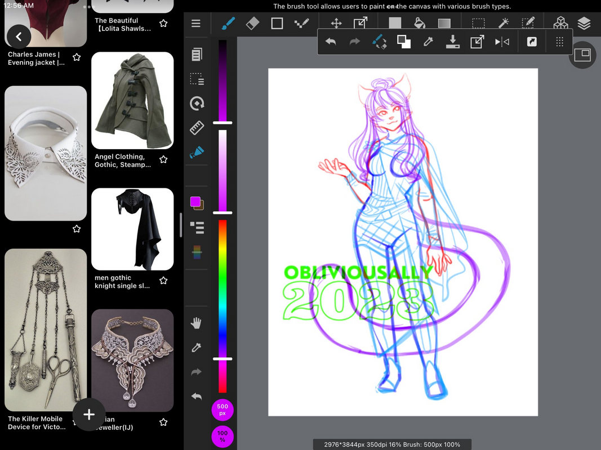Open the lace choker necklace thumbnail
The image size is (601, 450).
[x=132, y=361]
